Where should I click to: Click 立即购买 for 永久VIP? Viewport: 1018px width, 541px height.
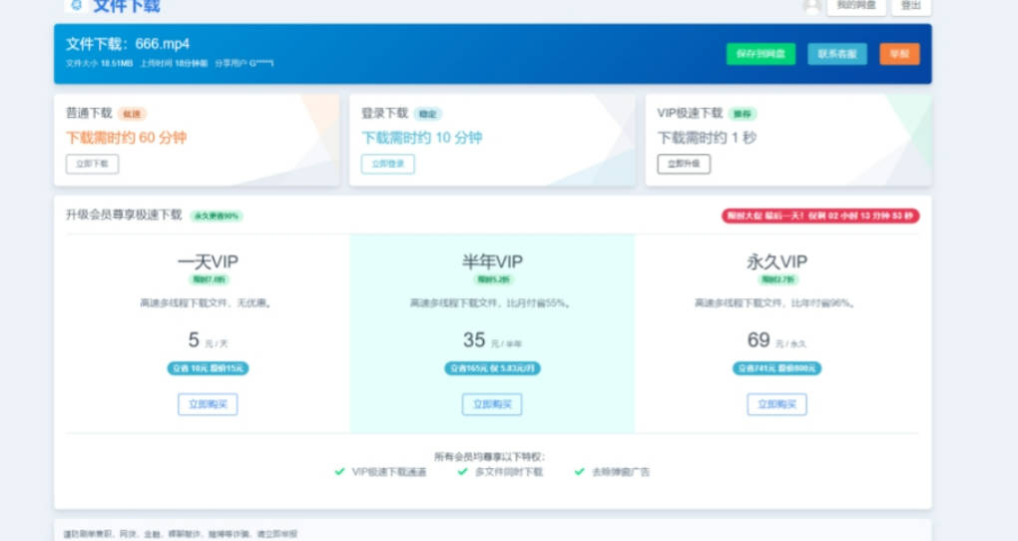[x=776, y=404]
